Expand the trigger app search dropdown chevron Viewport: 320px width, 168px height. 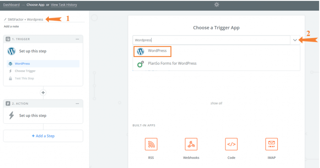pos(295,40)
